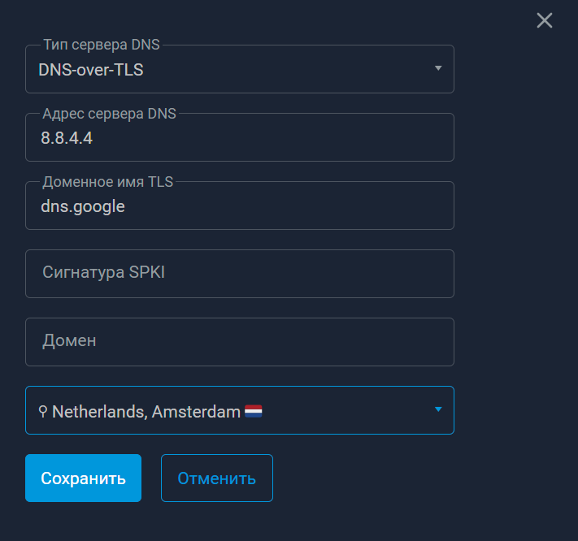Click the blue arrow of location selector
The image size is (578, 541).
pos(438,409)
